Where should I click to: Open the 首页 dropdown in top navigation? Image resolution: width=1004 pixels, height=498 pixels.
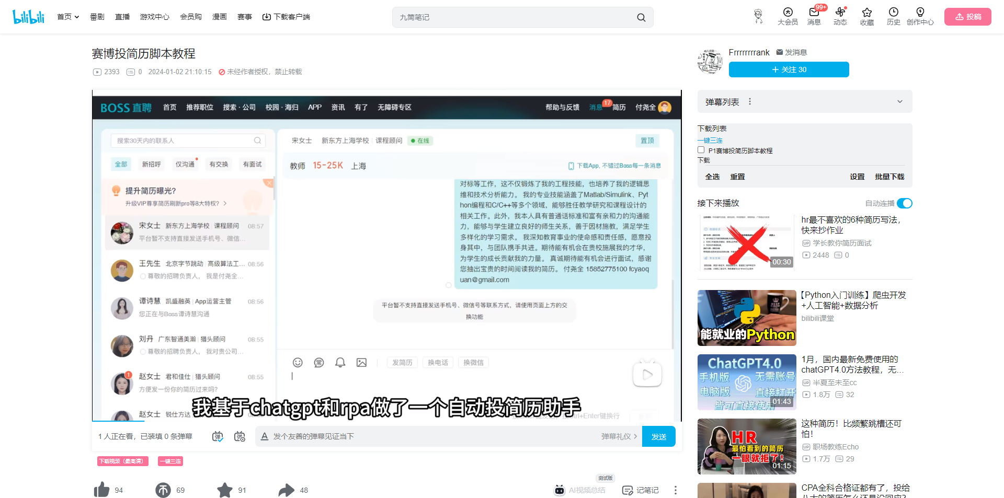point(68,17)
